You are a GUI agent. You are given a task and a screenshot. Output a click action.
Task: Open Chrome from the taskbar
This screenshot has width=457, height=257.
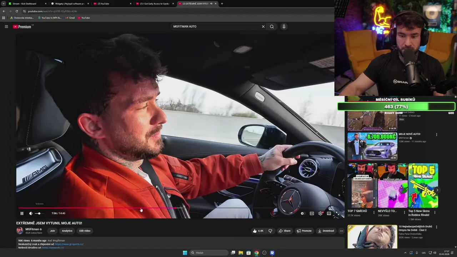coord(256,253)
